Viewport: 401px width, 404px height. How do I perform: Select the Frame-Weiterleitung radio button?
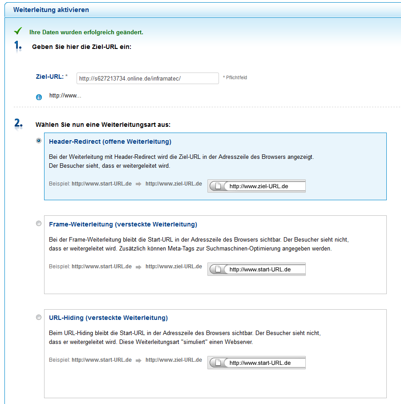pos(39,223)
